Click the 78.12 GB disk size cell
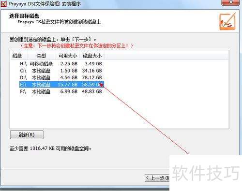Screen dimensions: 242x191 [x=92, y=78]
